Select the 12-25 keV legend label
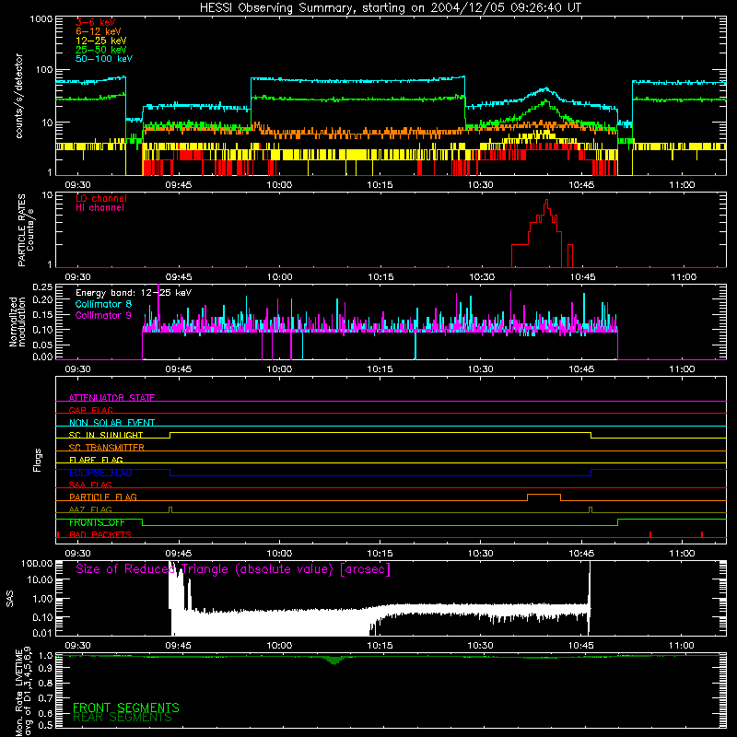 [101, 41]
